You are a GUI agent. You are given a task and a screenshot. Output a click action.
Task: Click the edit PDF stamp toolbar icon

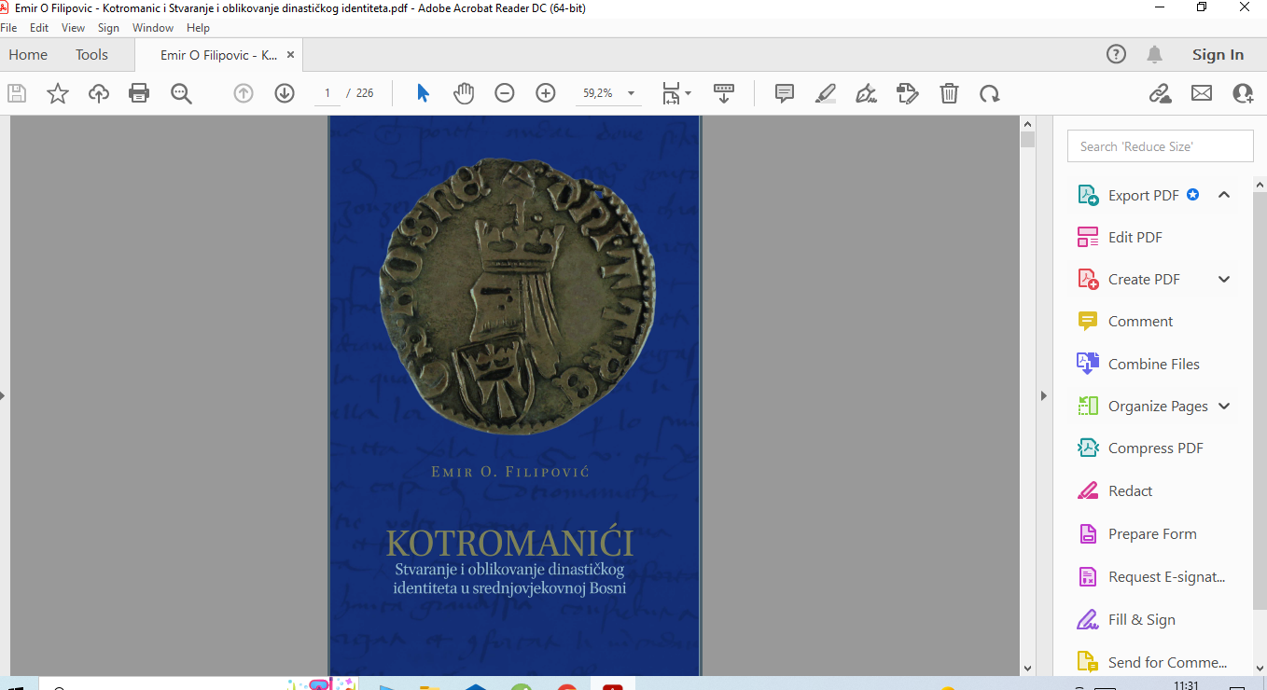click(908, 93)
